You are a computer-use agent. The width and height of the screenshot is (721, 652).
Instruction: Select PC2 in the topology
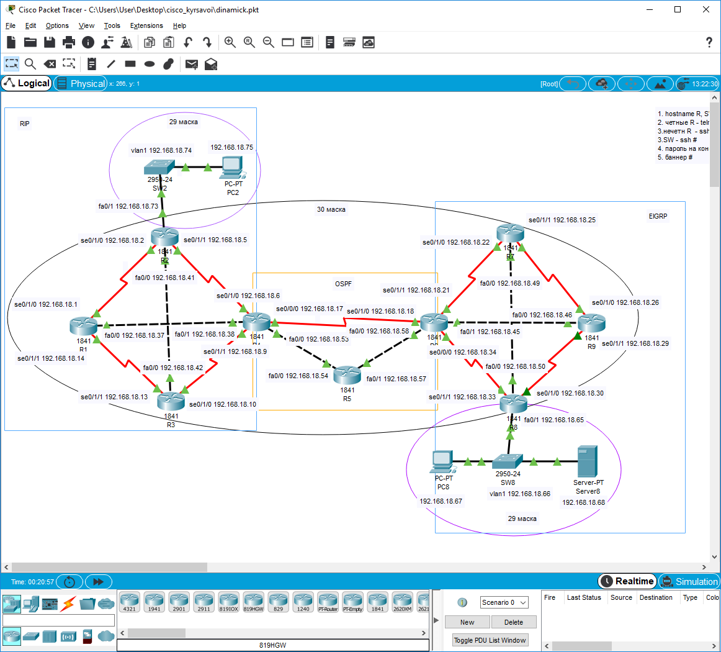[x=233, y=168]
